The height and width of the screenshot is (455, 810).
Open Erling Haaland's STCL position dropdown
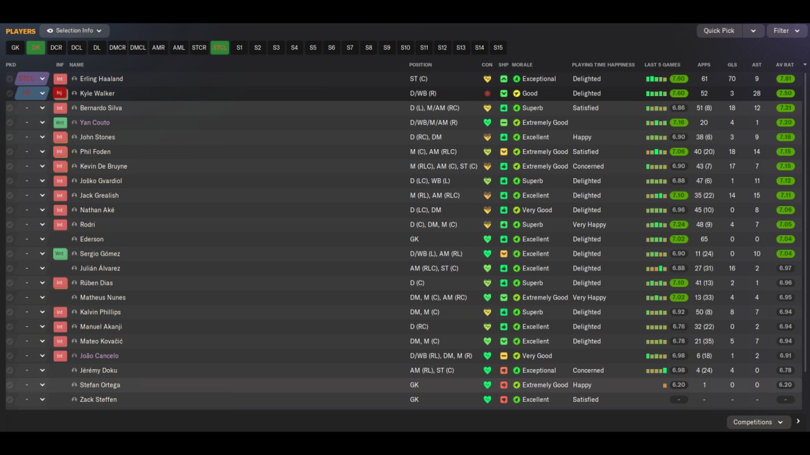[32, 79]
